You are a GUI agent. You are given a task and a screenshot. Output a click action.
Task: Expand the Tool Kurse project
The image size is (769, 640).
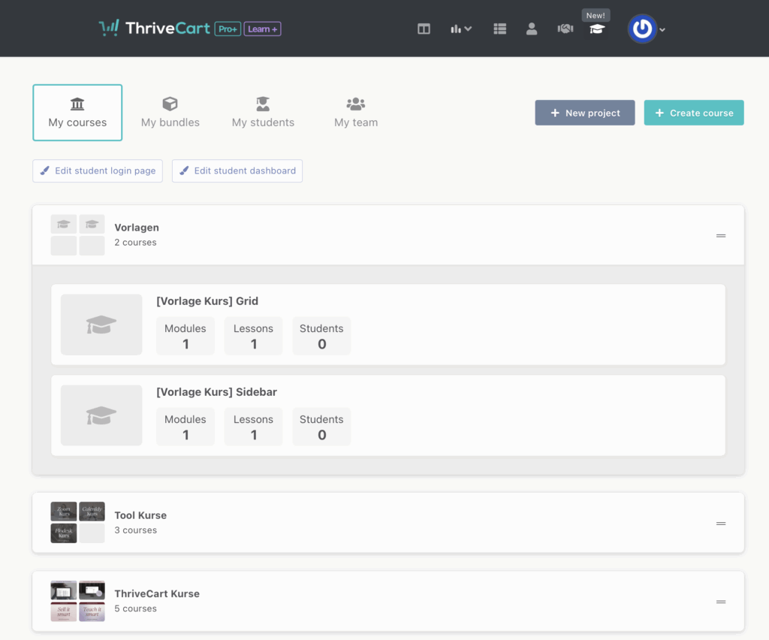click(388, 523)
